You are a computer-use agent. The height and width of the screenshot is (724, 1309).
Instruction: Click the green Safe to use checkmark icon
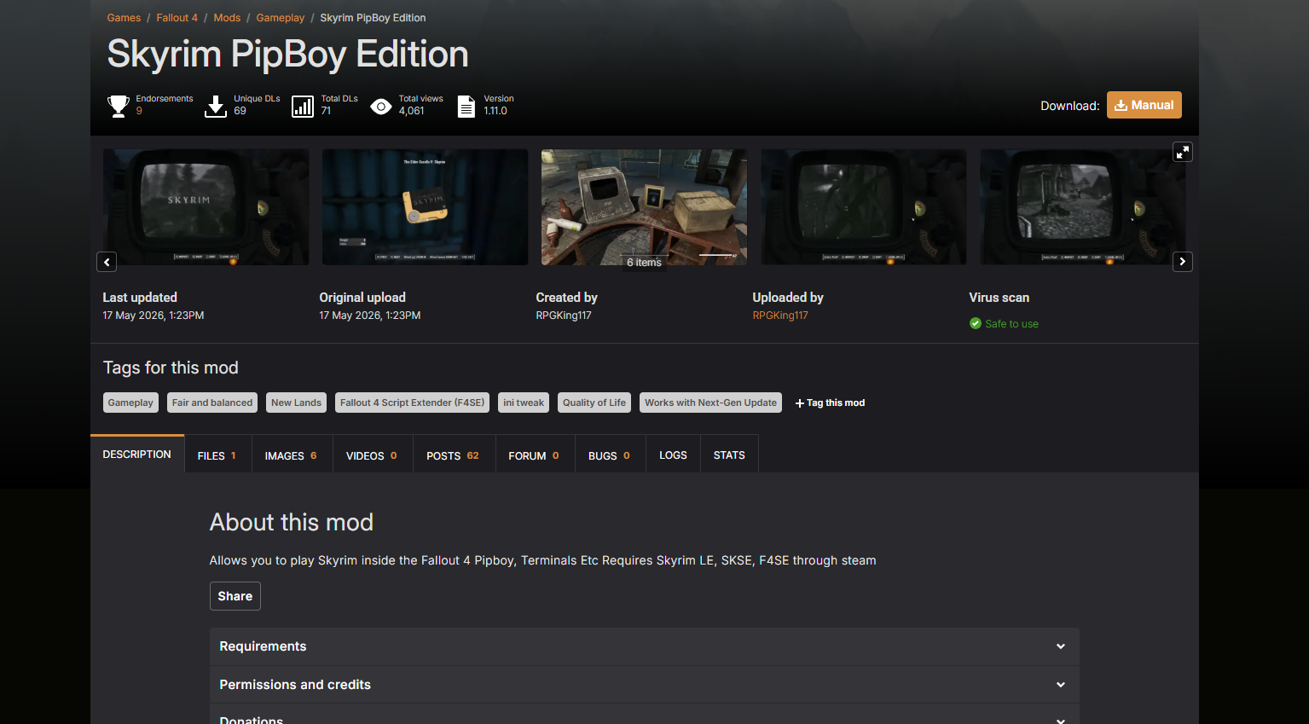coord(976,323)
